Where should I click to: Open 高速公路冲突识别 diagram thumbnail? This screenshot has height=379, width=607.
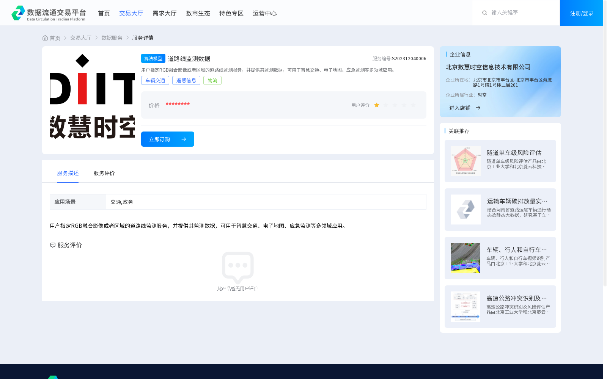pyautogui.click(x=465, y=307)
